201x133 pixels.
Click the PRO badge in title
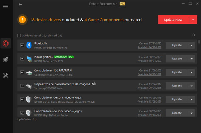122,4
